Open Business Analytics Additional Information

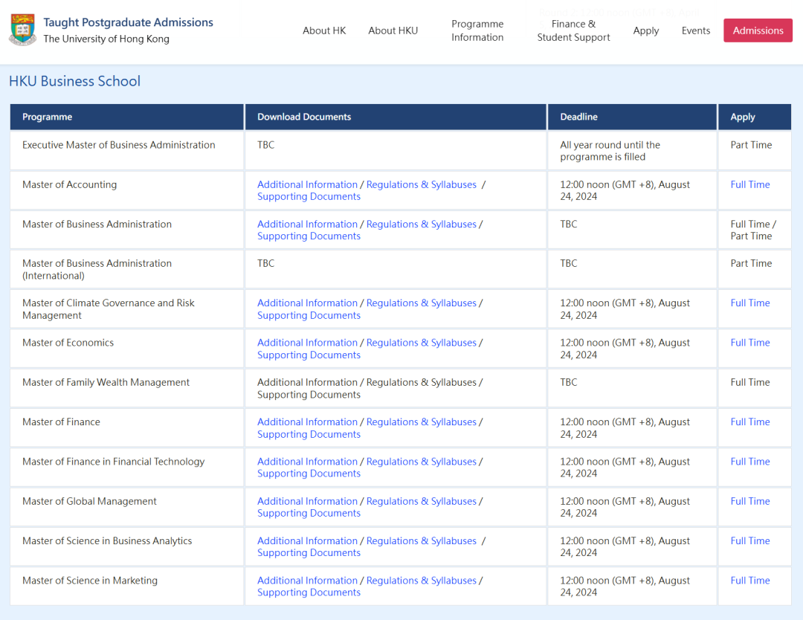[x=307, y=541]
